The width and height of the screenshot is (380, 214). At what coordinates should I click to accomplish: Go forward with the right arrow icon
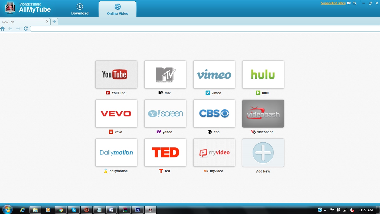18,28
